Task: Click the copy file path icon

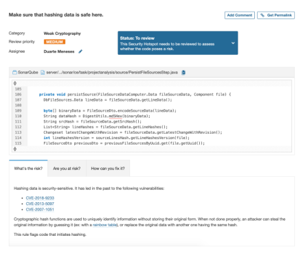Action: pos(183,73)
